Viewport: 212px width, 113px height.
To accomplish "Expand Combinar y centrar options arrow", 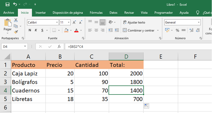I will click(158, 30).
